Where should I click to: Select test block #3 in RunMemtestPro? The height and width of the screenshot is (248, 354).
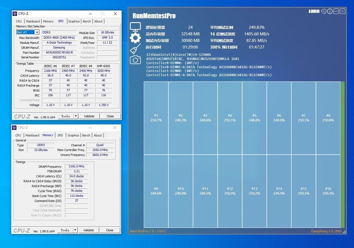pos(205,118)
